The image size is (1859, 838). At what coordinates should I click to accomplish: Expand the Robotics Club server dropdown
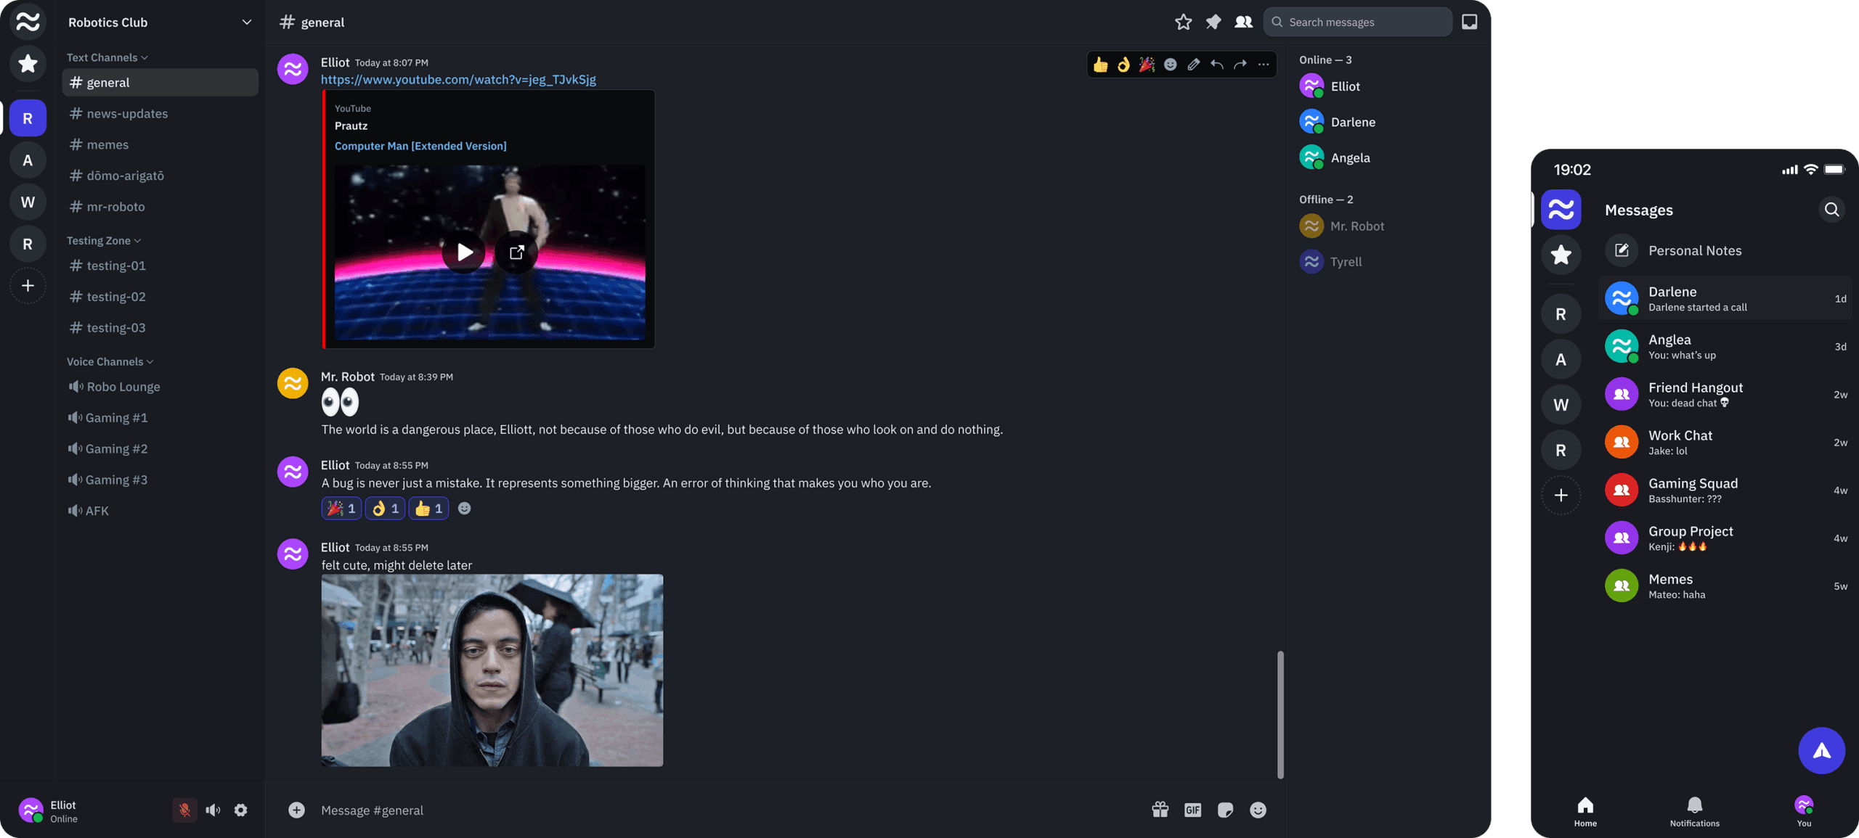(247, 22)
